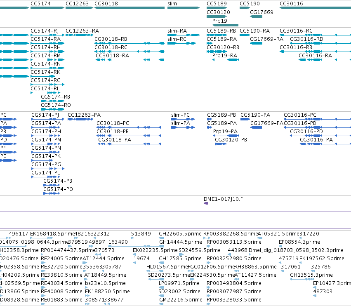Select the Prp19 gene label

[x=219, y=21]
